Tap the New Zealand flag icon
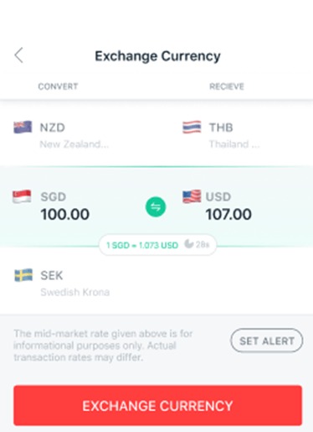The height and width of the screenshot is (432, 313). click(23, 128)
